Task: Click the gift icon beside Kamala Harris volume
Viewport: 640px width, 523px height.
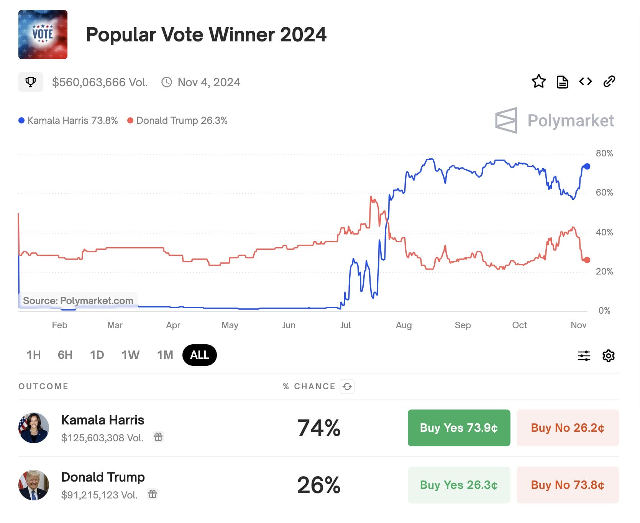Action: click(x=158, y=437)
